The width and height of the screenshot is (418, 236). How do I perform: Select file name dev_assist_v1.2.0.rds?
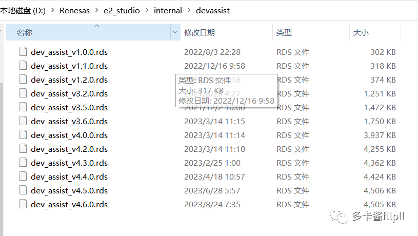click(69, 80)
